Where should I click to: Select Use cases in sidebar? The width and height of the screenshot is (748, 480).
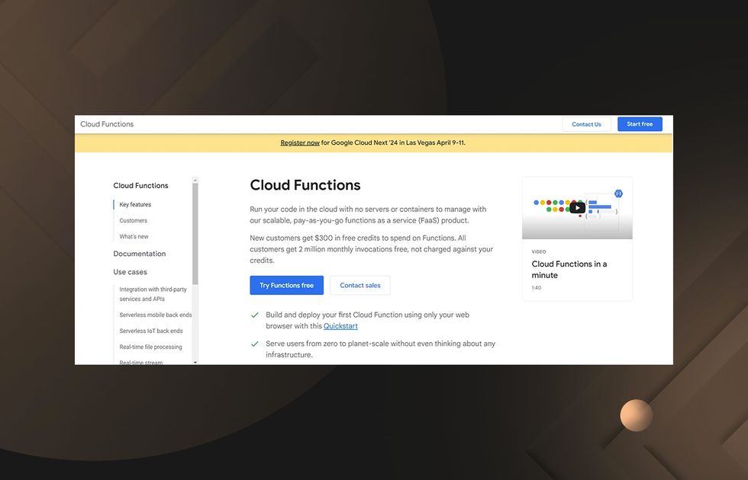click(x=130, y=272)
